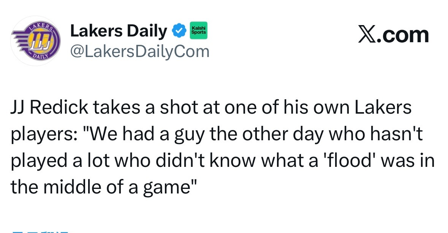Image resolution: width=448 pixels, height=233 pixels.
Task: Click the words 'the other day' in the tweet
Action: coord(267,135)
